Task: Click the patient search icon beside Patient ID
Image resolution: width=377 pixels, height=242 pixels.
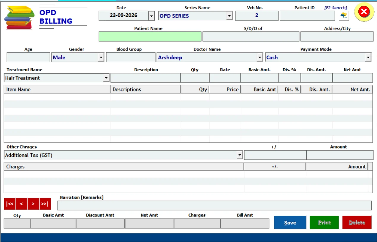Action: point(344,15)
